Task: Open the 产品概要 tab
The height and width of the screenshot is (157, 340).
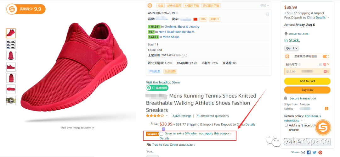Action: [155, 71]
